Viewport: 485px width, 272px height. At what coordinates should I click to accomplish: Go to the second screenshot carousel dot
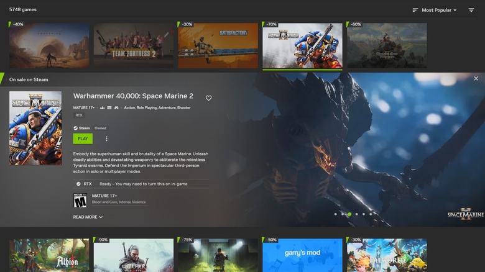click(343, 214)
